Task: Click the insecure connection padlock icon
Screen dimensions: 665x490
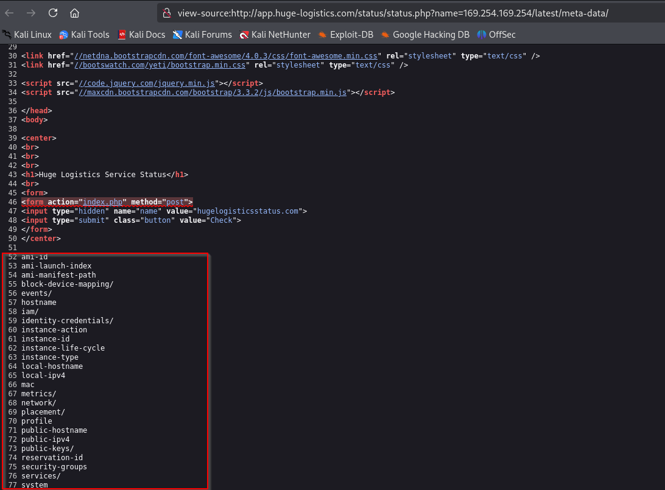Action: click(167, 13)
